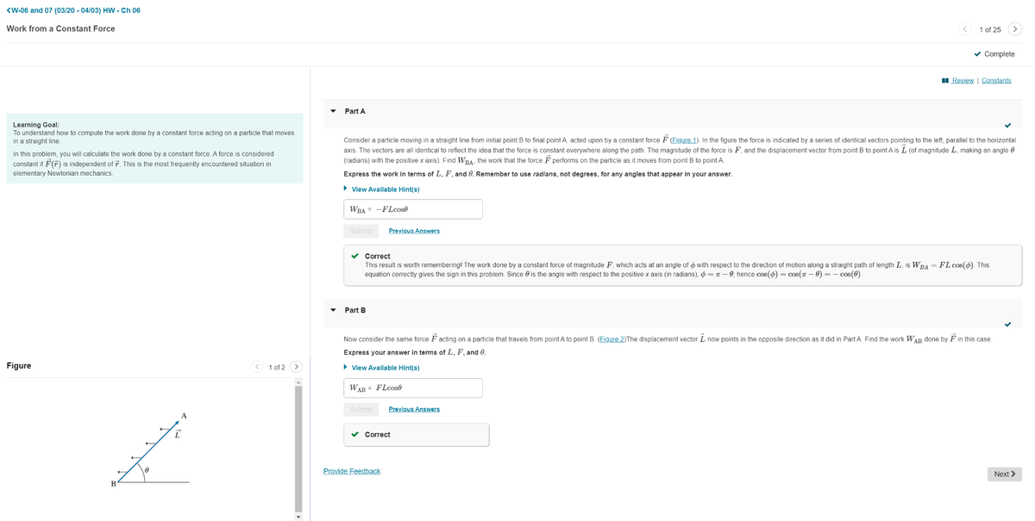Click the Part B completion checkmark

(1007, 324)
